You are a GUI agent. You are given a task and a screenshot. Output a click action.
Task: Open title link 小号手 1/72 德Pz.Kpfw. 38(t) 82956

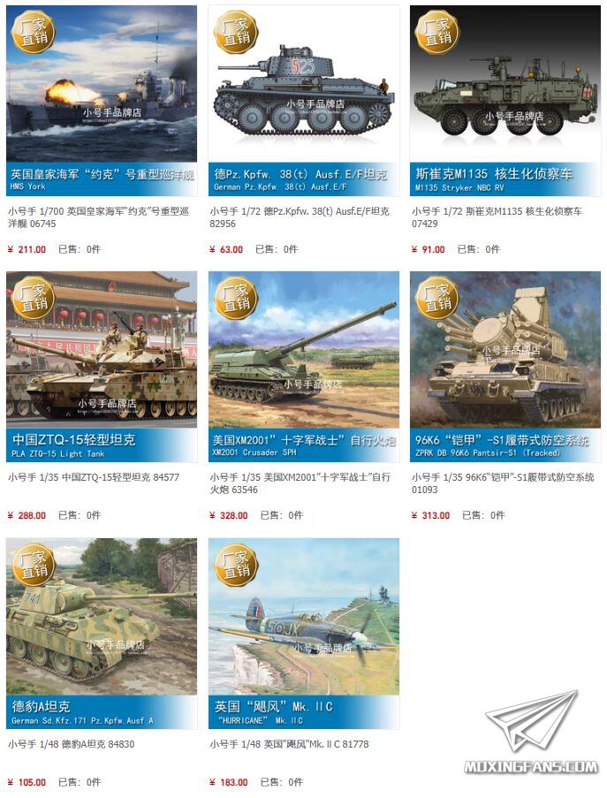[300, 217]
